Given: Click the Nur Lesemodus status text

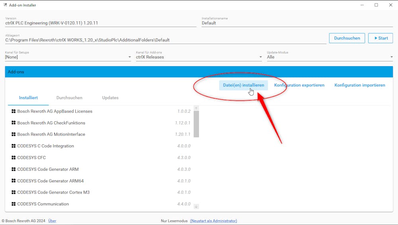Looking at the screenshot, I should [174, 221].
